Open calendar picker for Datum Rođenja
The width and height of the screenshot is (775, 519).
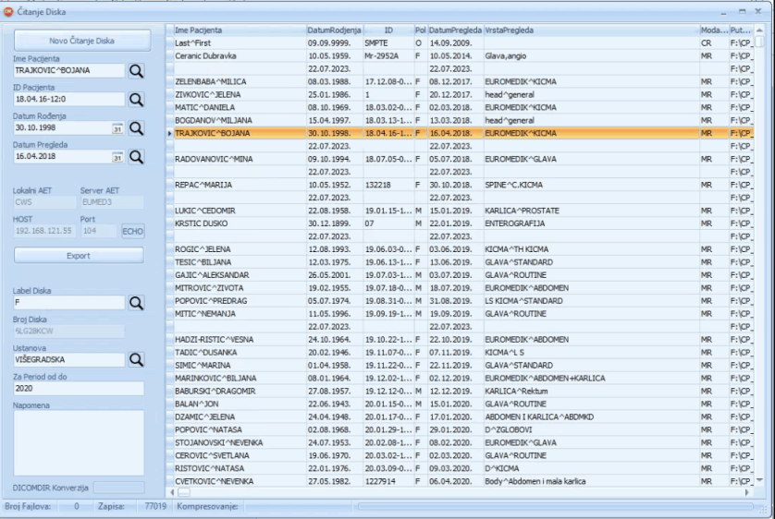(117, 128)
